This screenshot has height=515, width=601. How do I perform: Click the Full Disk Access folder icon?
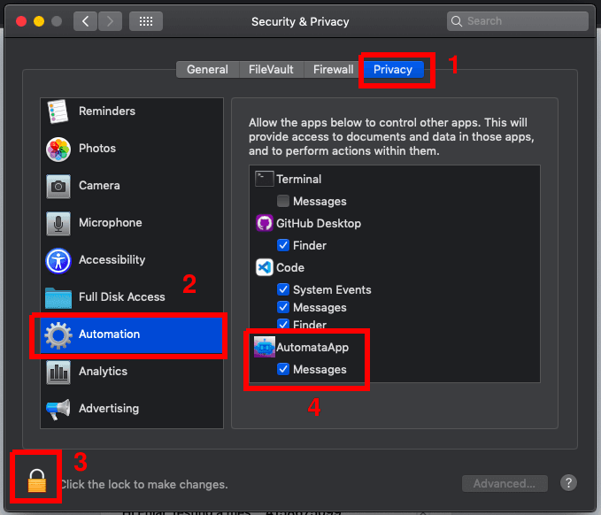click(58, 297)
